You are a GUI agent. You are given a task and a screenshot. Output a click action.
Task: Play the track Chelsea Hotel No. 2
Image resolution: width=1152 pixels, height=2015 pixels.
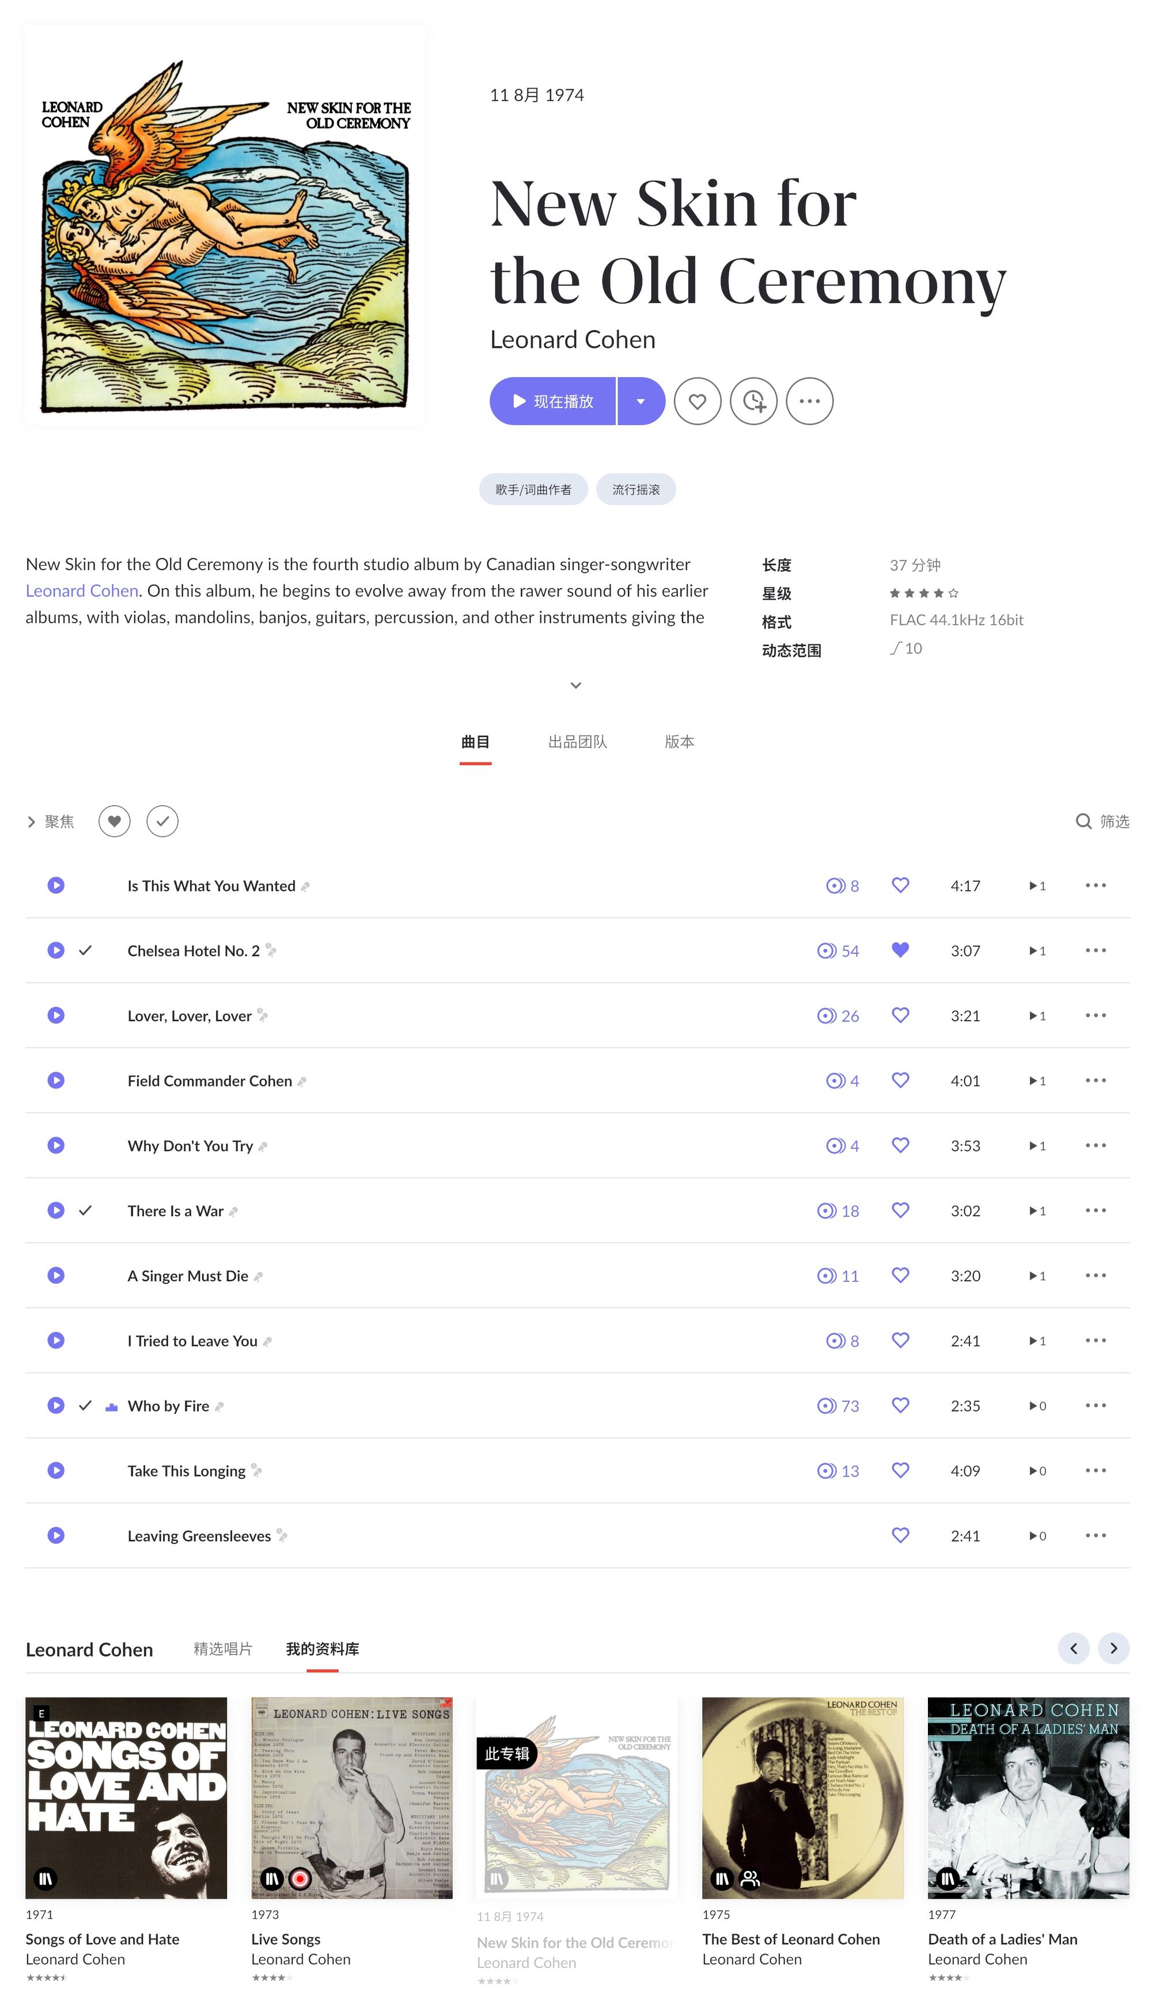[x=55, y=950]
